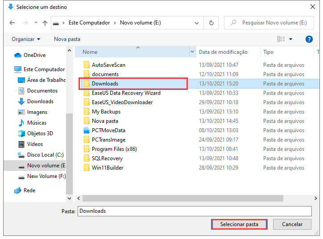Expand the view options dropdown arrow
Screen dimensions: 323x239
(291, 39)
